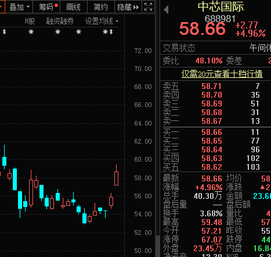Click 买四 price 58.63
This screenshot has height=257, width=271.
[x=212, y=158]
